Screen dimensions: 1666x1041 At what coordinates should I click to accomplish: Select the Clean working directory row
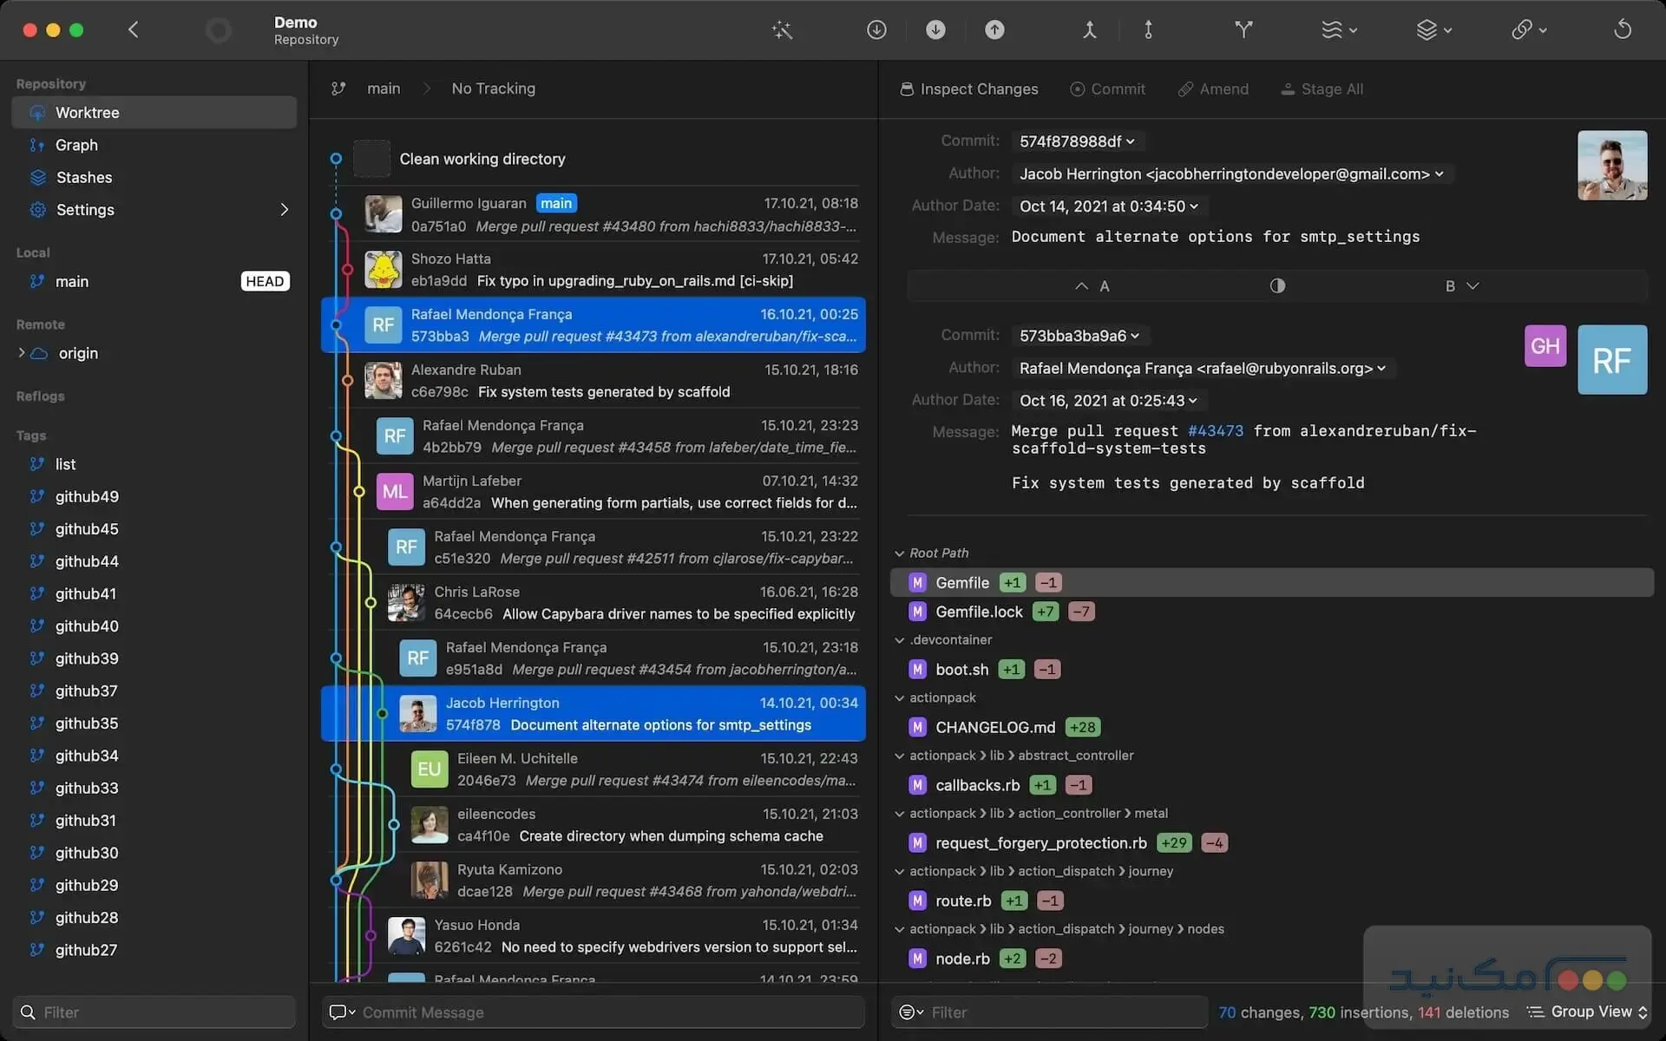pos(594,159)
